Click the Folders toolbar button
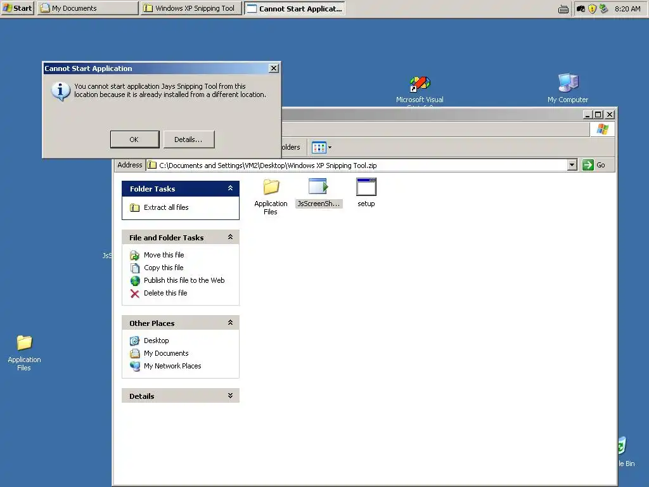 pyautogui.click(x=290, y=147)
